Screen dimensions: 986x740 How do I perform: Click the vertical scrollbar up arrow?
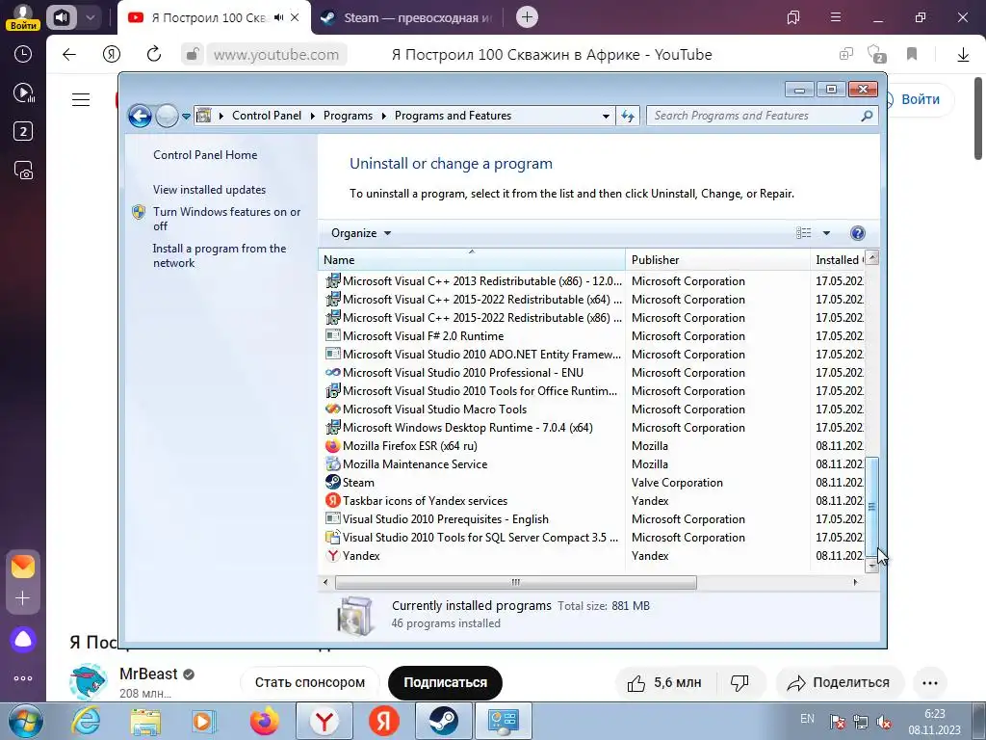[871, 257]
